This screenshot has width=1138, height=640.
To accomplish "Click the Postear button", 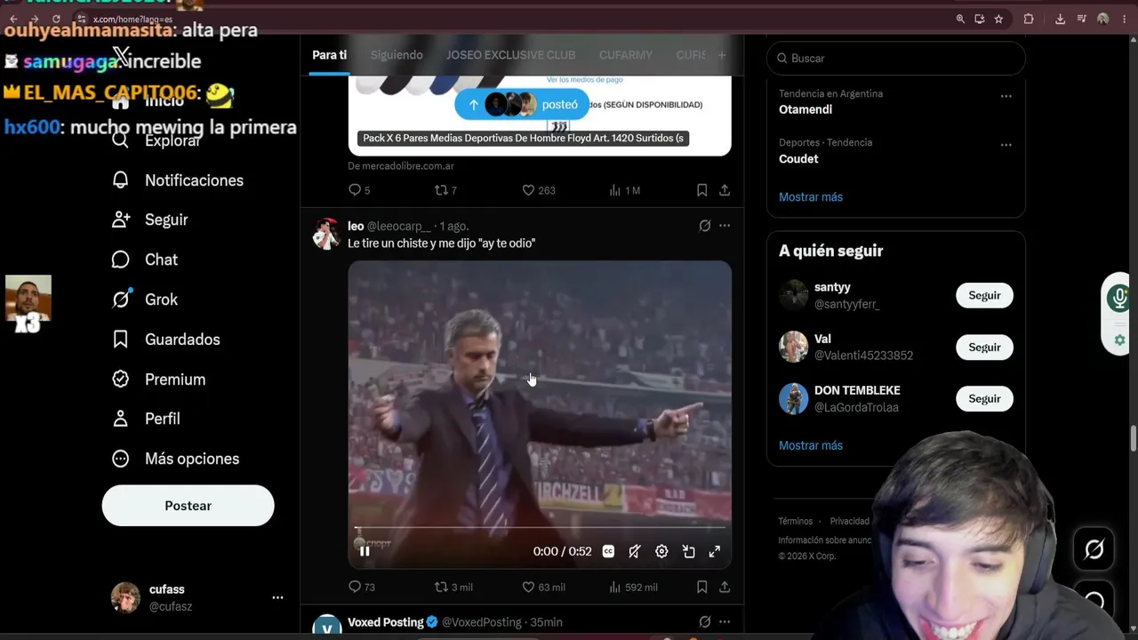I will 188,506.
